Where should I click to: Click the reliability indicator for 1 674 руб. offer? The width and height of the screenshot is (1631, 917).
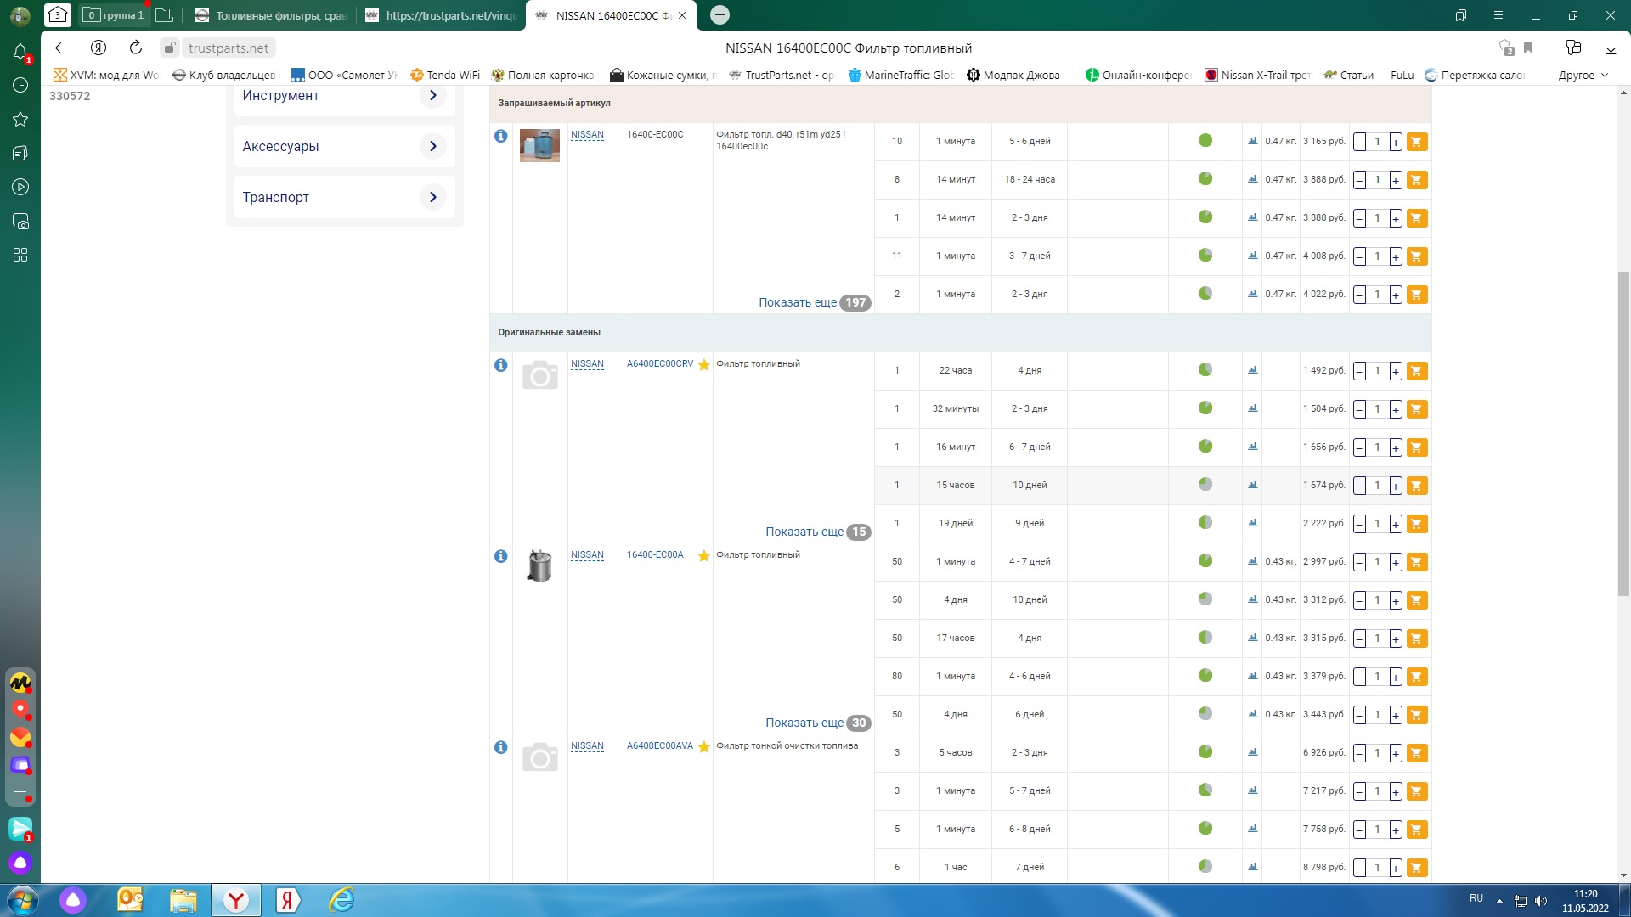[x=1205, y=484]
